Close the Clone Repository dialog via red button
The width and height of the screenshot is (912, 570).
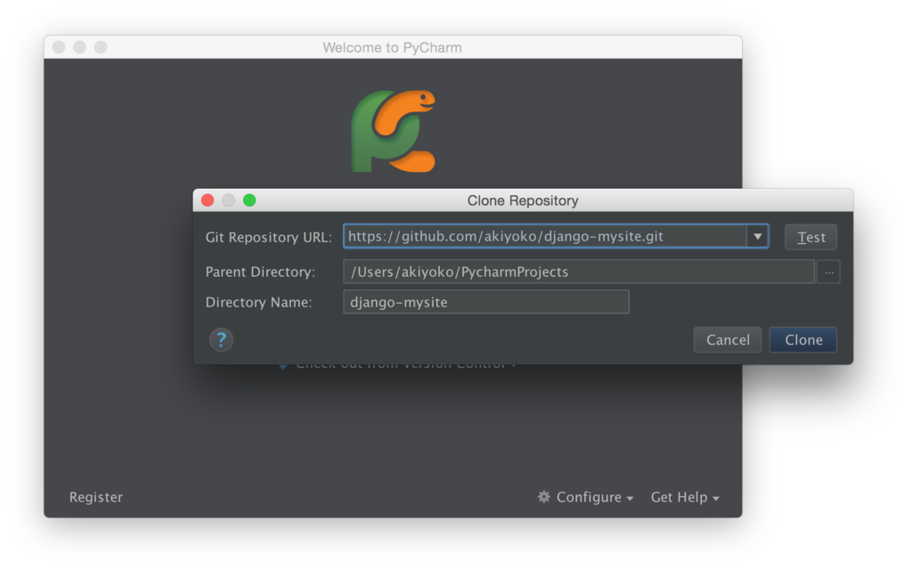pyautogui.click(x=208, y=200)
